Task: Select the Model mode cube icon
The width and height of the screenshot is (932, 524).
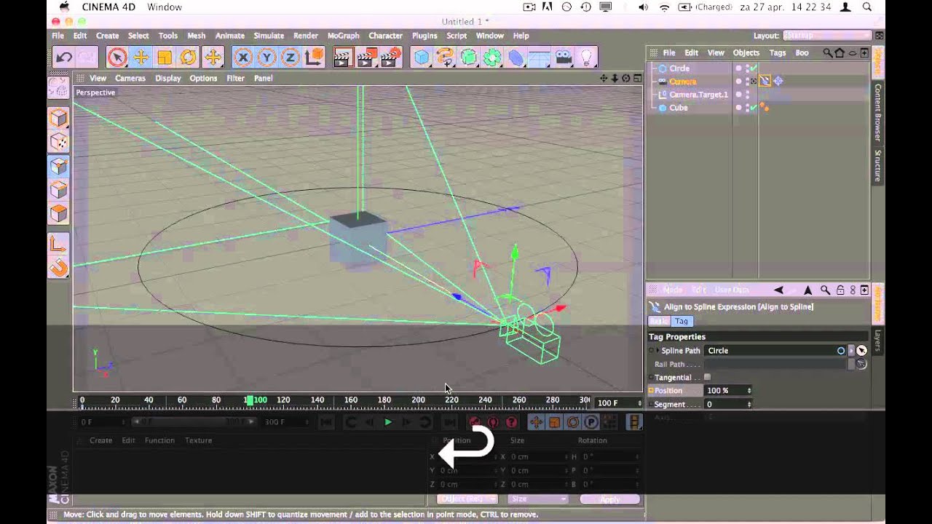Action: click(x=58, y=118)
